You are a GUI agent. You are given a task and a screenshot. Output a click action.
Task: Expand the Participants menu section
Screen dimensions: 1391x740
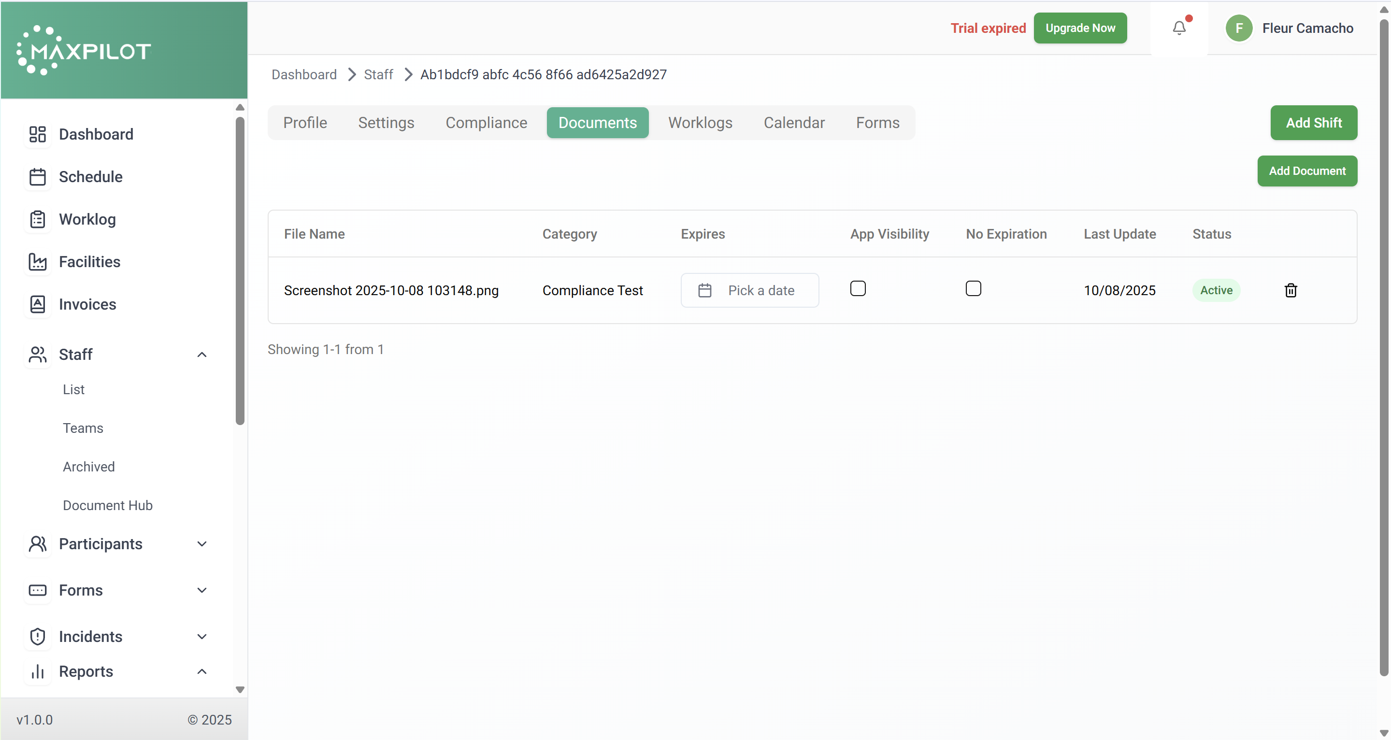pos(201,544)
